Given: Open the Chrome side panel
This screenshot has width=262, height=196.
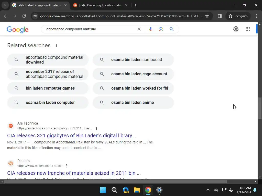Looking at the screenshot, I should [x=220, y=16].
